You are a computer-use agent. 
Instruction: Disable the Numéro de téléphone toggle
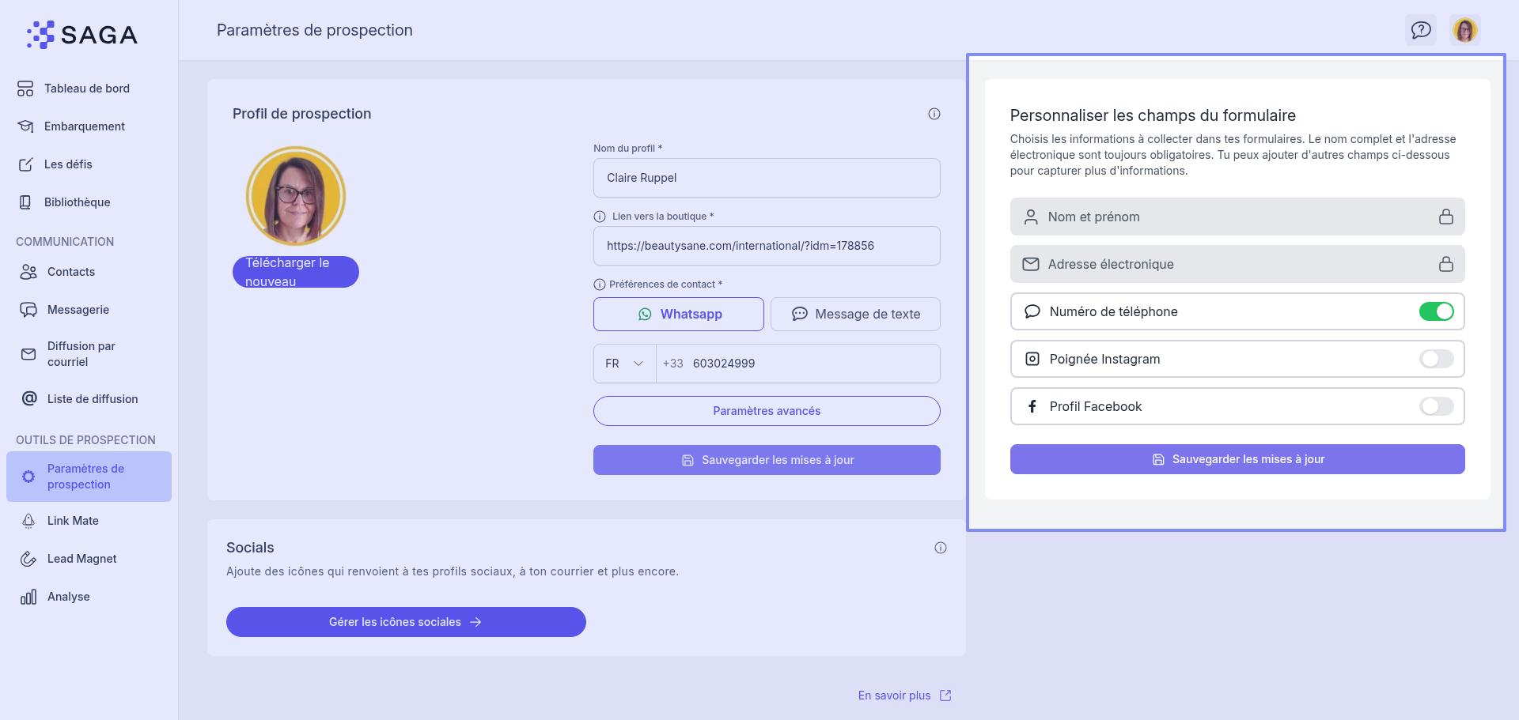click(x=1436, y=311)
